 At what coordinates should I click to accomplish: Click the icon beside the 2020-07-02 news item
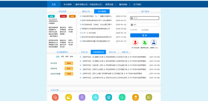pyautogui.click(x=81, y=16)
